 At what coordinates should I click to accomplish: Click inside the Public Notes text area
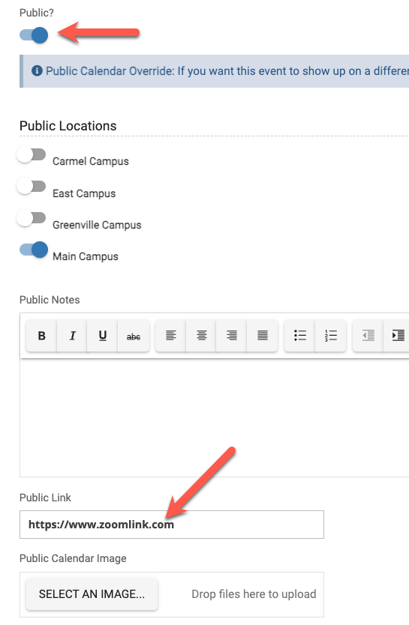215,417
